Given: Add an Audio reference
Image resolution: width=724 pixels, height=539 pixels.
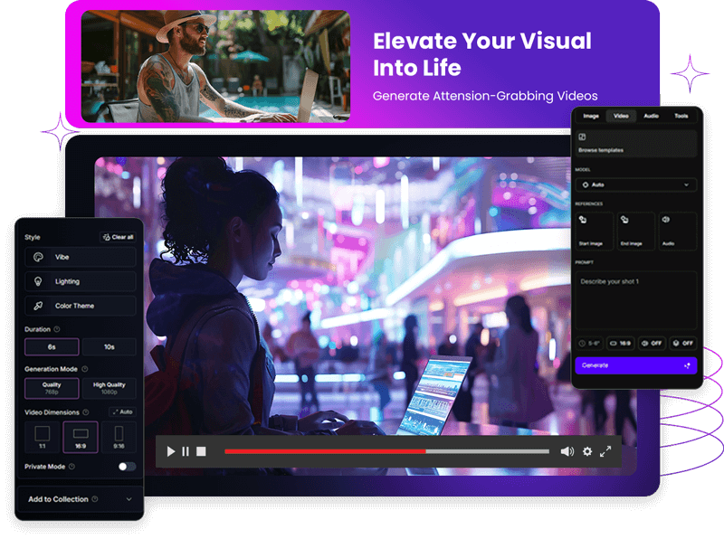Looking at the screenshot, I should click(678, 231).
